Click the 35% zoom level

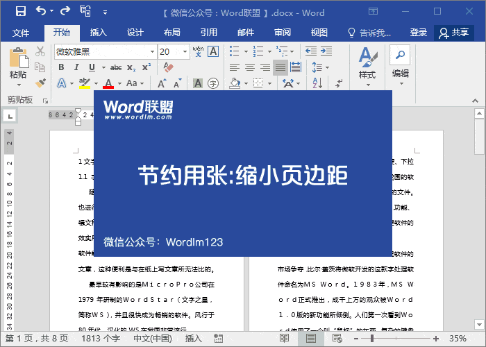(458, 339)
